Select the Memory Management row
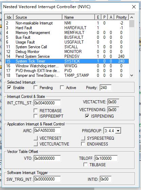The image size is (141, 190). [x=67, y=33]
